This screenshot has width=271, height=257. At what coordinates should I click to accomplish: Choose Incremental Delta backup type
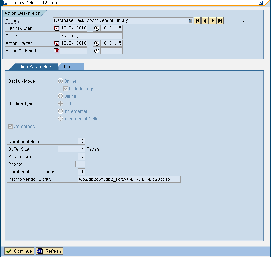60,119
